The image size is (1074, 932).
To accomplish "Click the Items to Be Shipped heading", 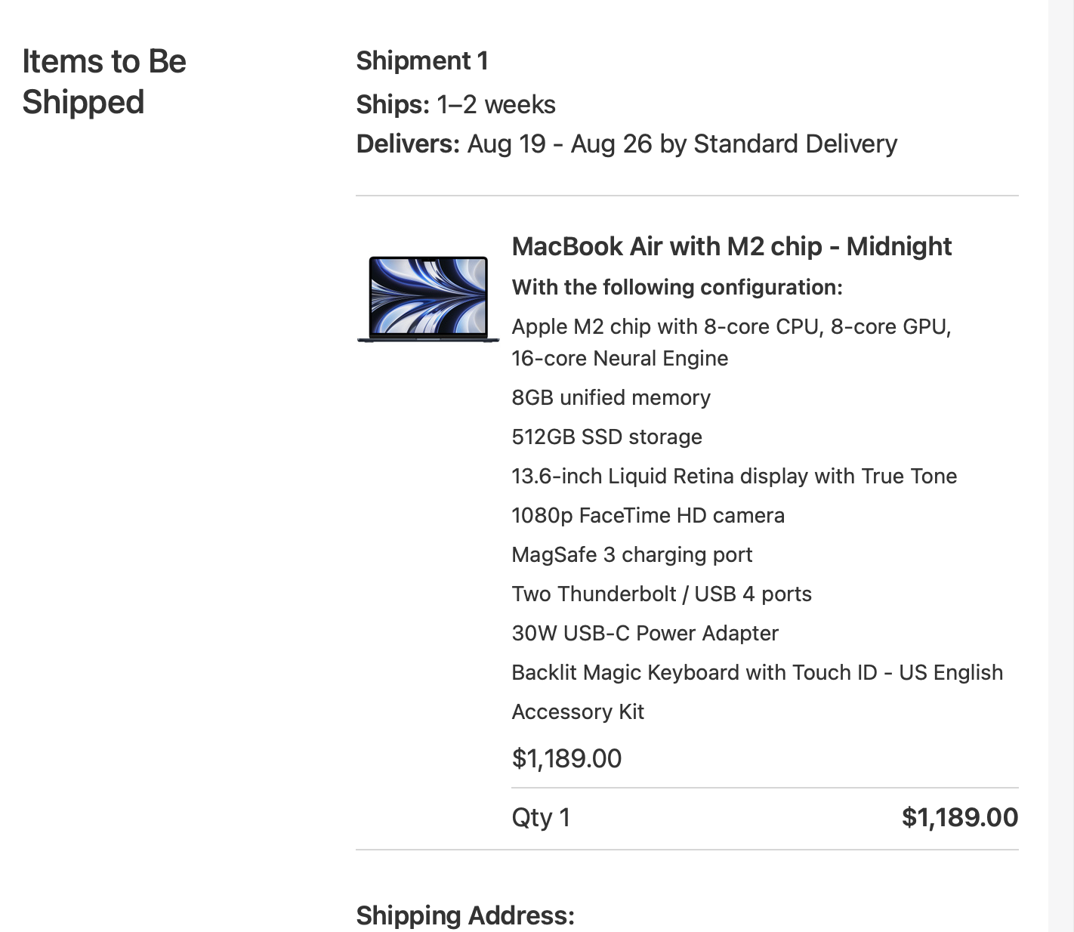I will tap(104, 82).
